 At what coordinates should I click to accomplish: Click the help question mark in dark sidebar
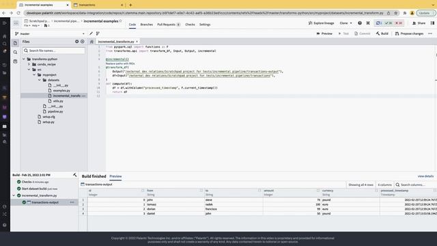click(x=5, y=225)
